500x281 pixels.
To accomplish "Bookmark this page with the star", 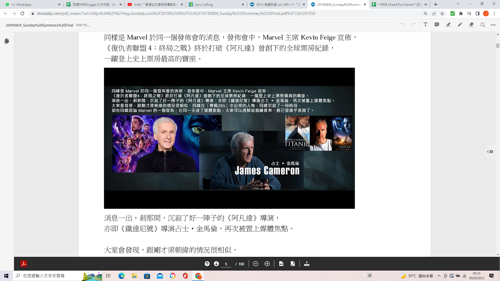I will click(x=442, y=13).
